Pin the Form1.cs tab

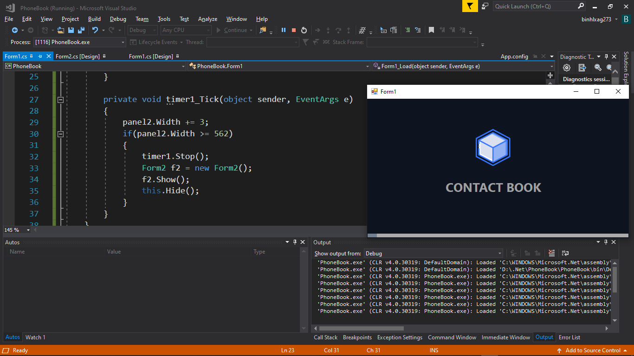(x=40, y=56)
